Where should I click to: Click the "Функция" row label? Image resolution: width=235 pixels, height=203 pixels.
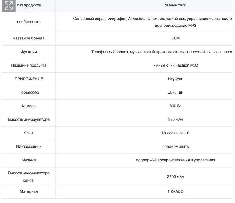point(29,52)
